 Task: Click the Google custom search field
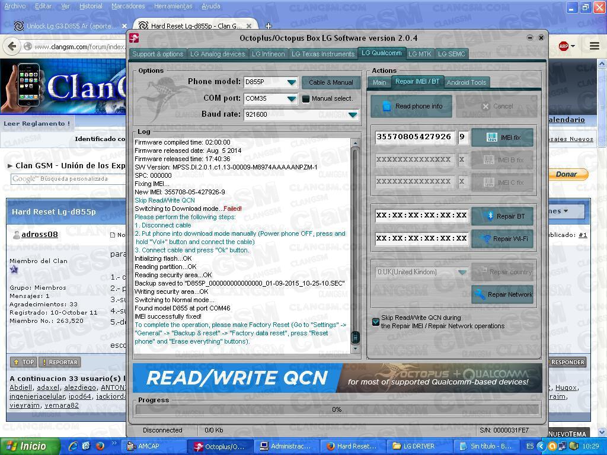pyautogui.click(x=68, y=179)
